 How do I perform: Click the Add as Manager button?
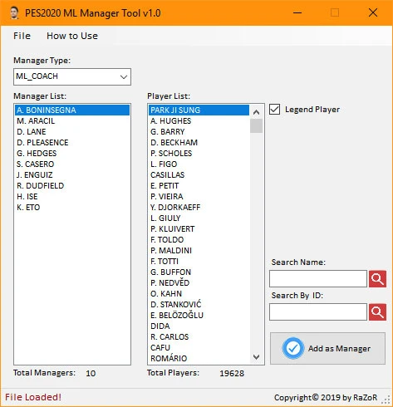[327, 348]
